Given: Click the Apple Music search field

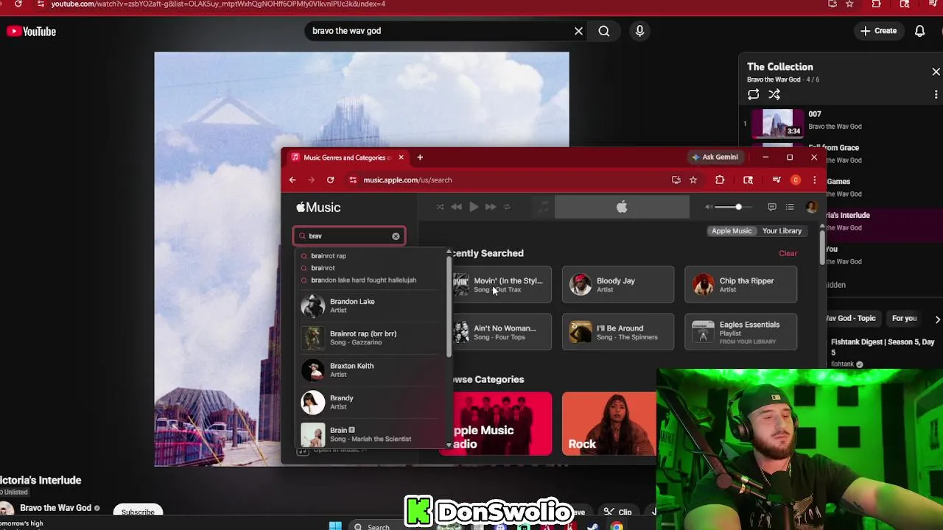Looking at the screenshot, I should [x=348, y=236].
